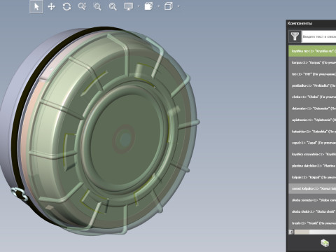Activate the Select arrow cursor tool

[36, 6]
